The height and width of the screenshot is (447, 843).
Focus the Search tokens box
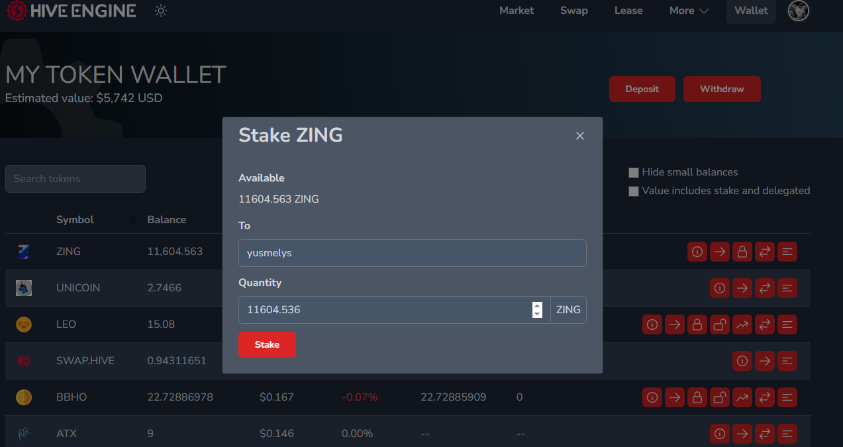tap(75, 179)
